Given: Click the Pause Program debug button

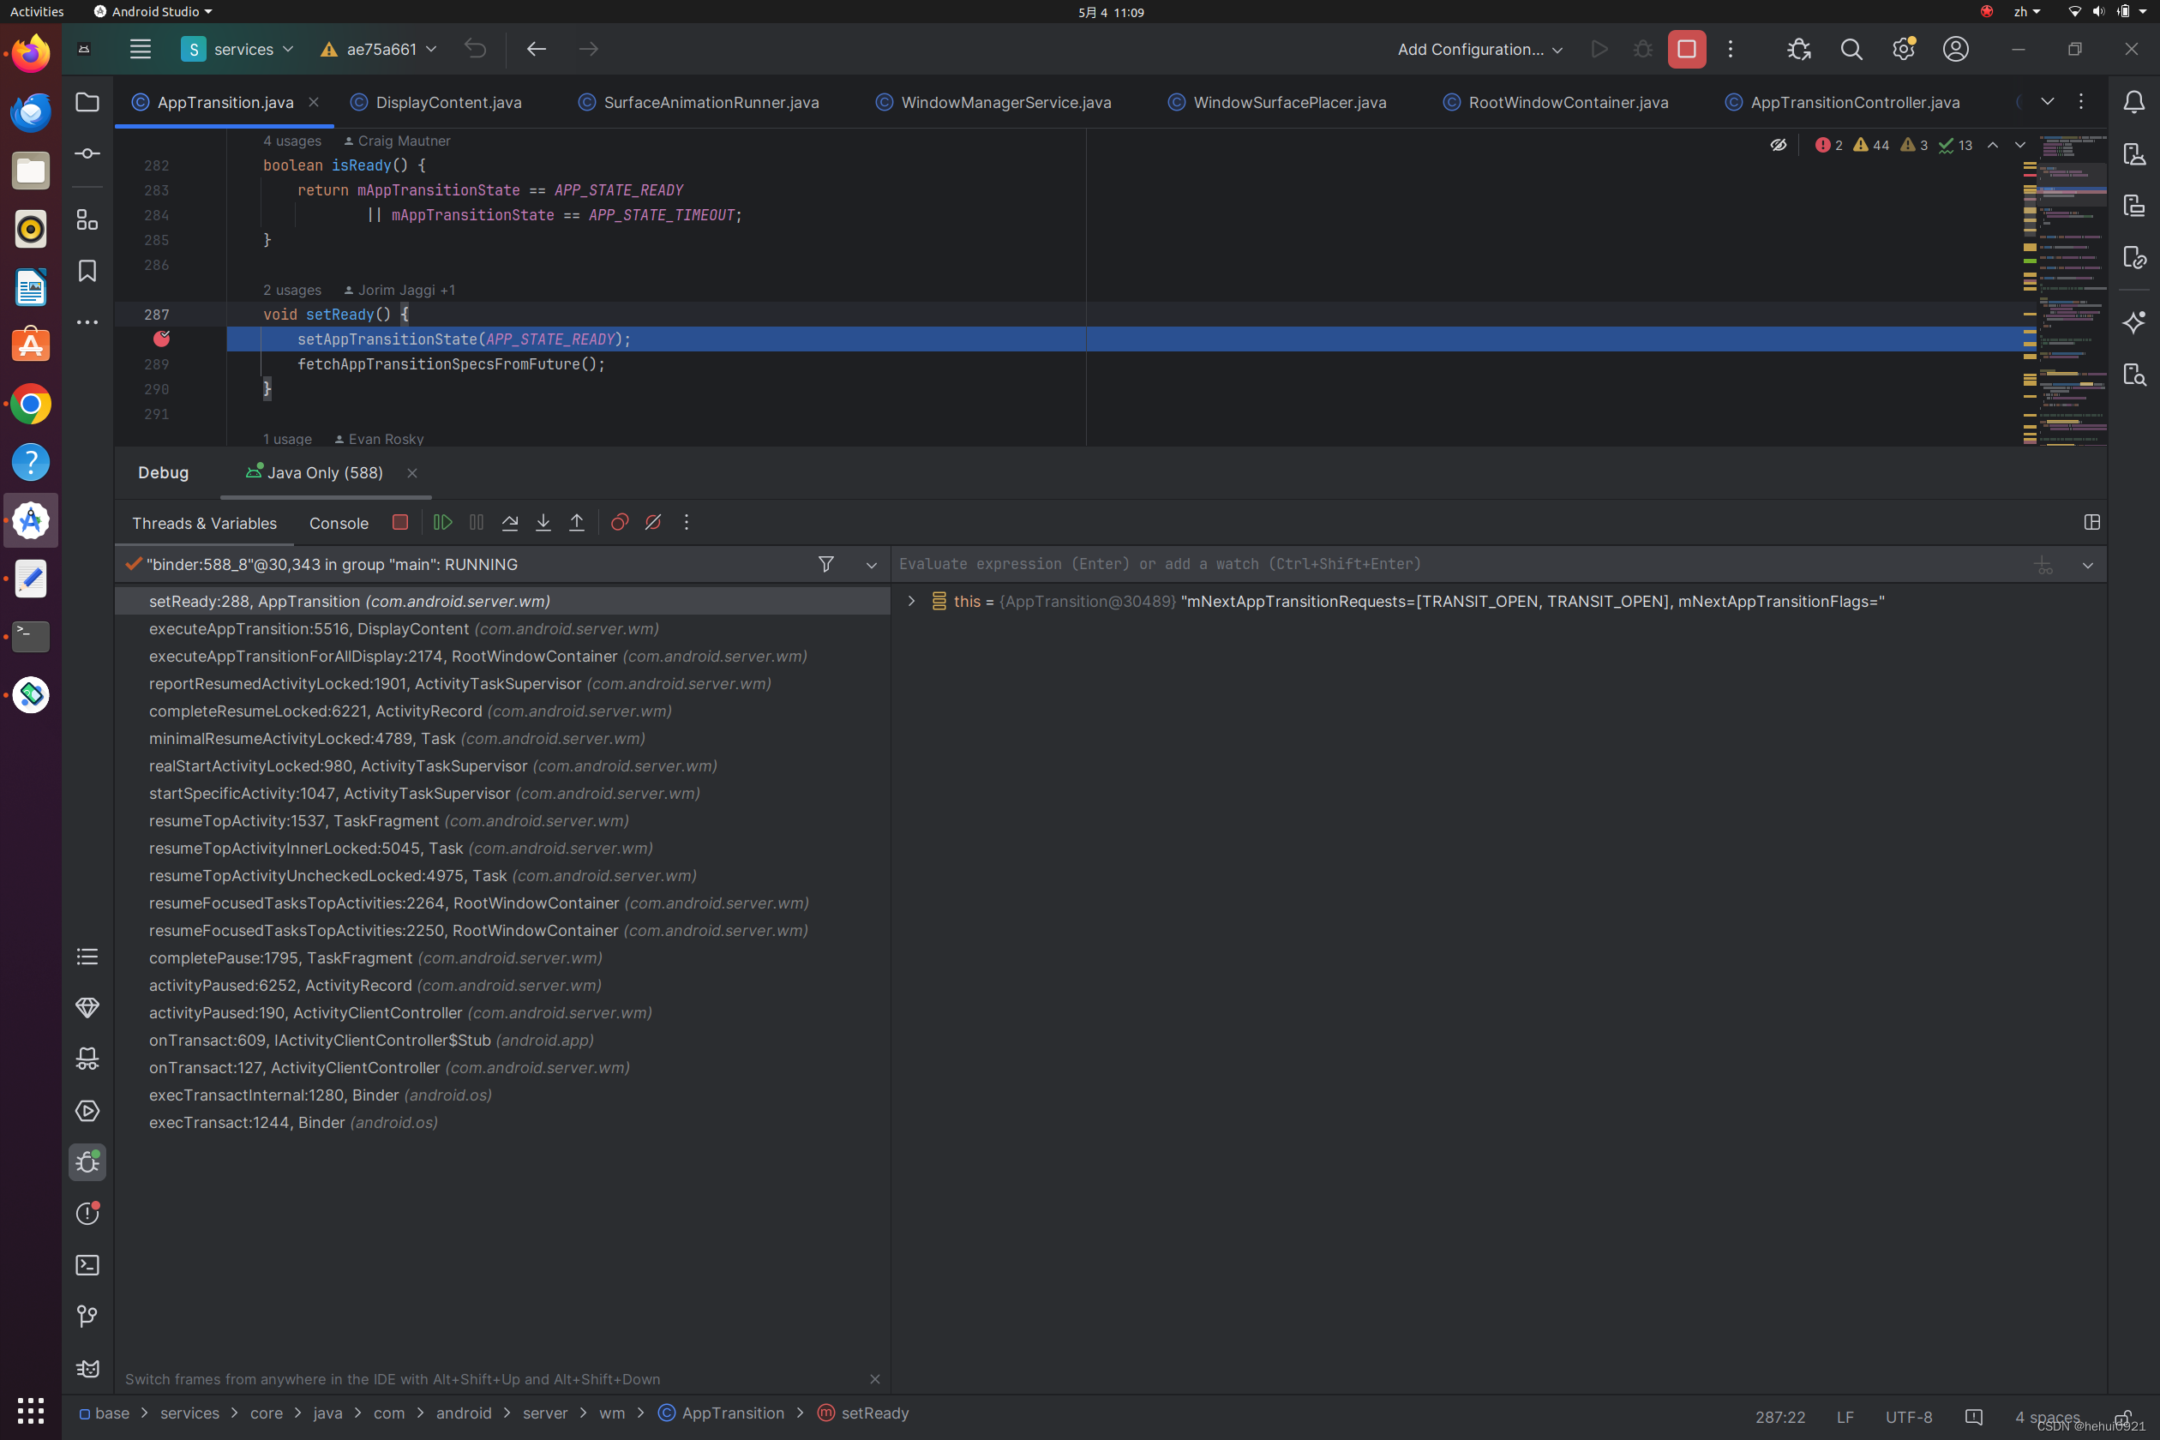Looking at the screenshot, I should click(x=476, y=523).
